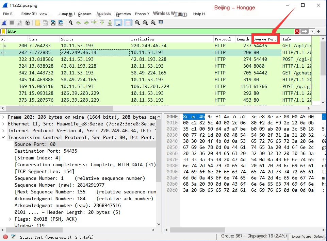Open the view menu
This screenshot has width=327, height=241.
43,14
